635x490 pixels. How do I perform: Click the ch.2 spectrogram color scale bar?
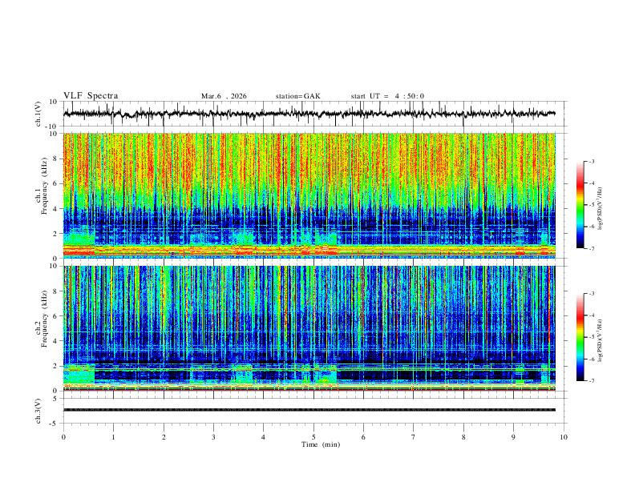tap(580, 337)
